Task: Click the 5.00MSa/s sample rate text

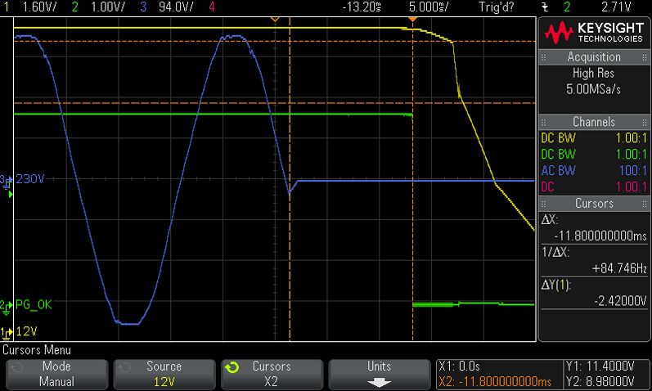Action: coord(593,89)
